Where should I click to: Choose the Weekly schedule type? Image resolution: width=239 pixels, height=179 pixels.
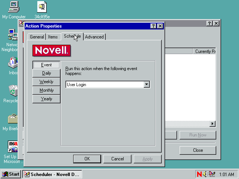(x=46, y=82)
